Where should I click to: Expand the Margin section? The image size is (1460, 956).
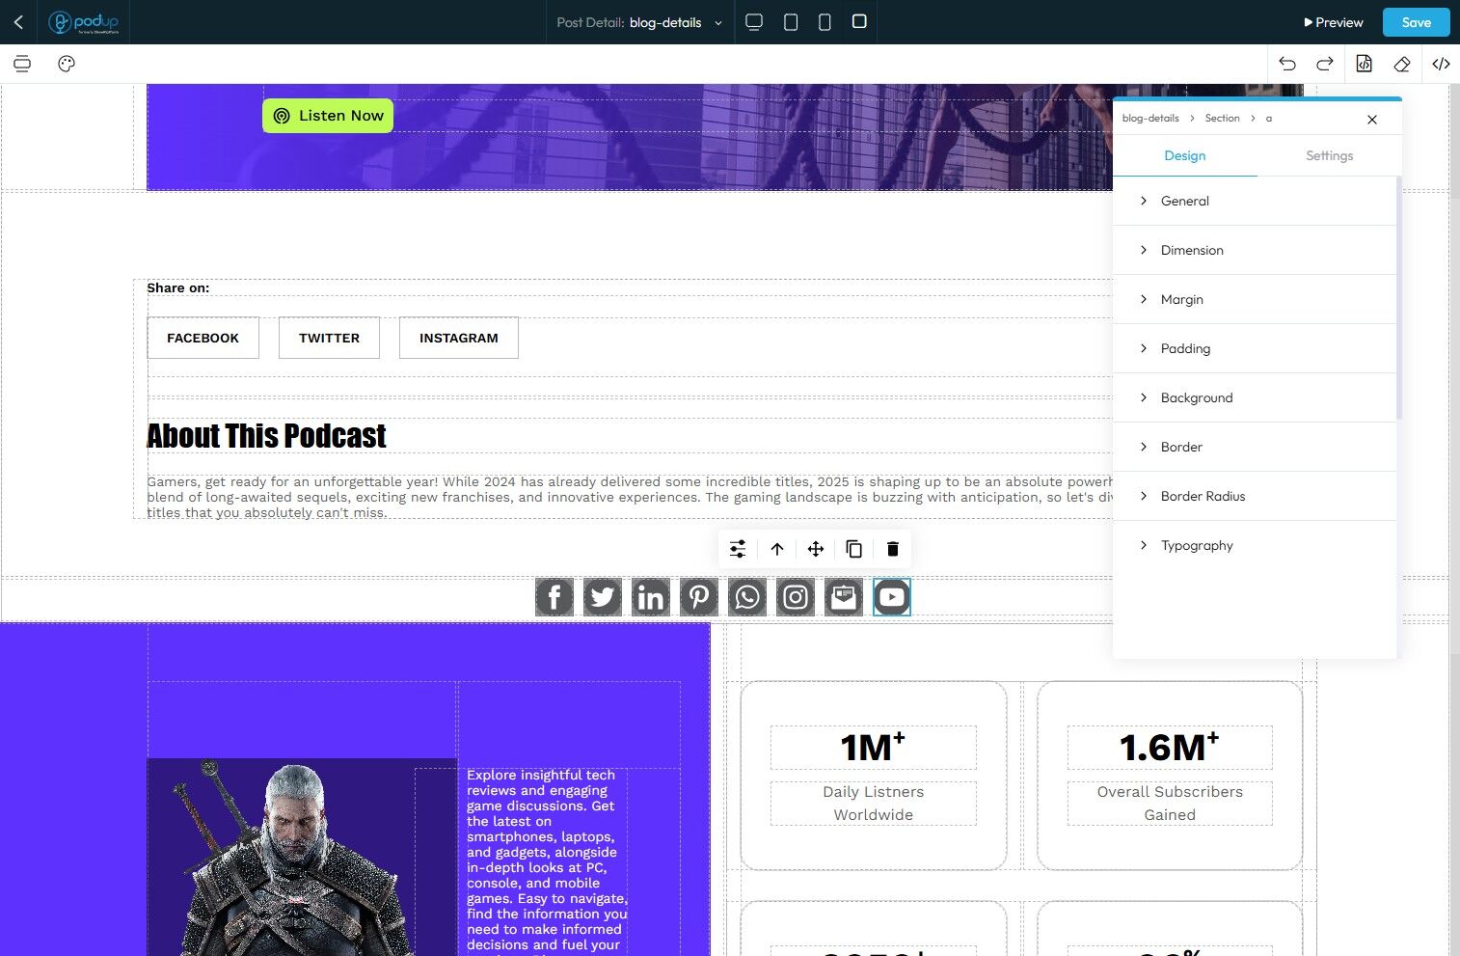1255,299
